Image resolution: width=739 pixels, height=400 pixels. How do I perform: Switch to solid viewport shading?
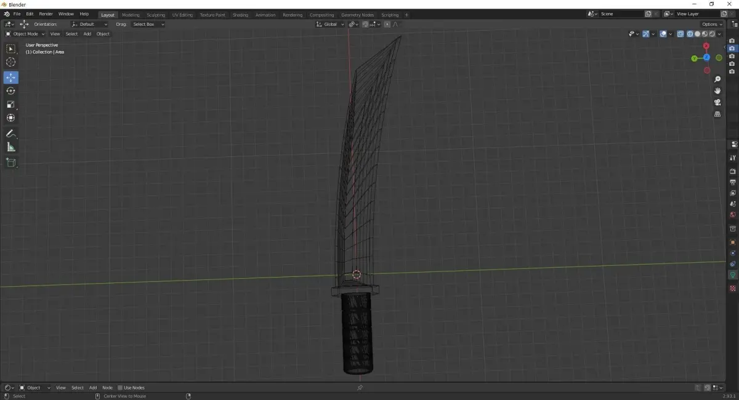(x=698, y=34)
